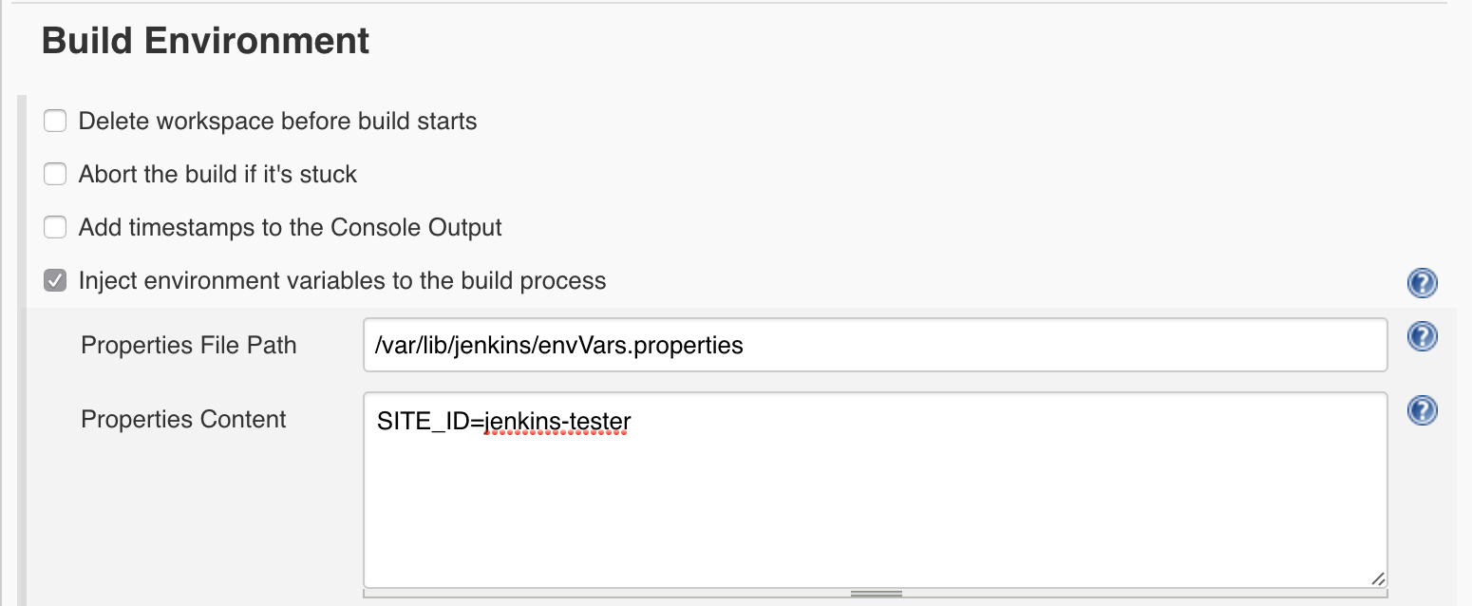This screenshot has width=1472, height=606.
Task: Focus the Properties File Path input field
Action: click(874, 345)
